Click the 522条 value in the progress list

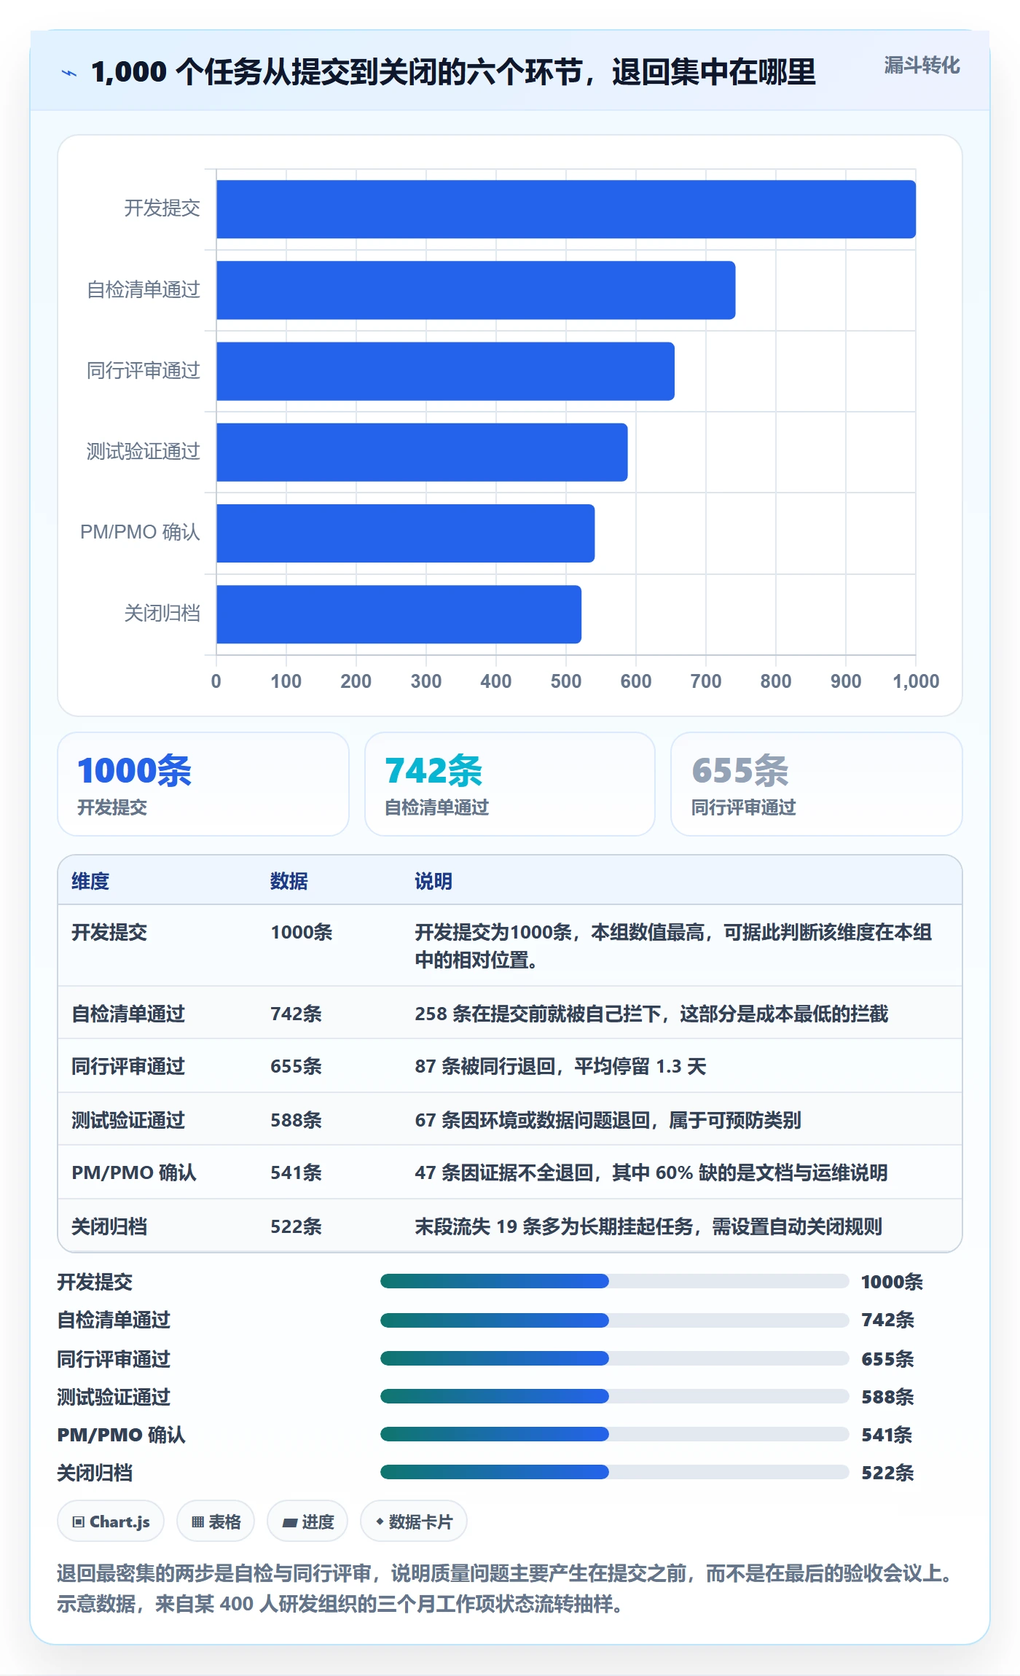pos(887,1473)
